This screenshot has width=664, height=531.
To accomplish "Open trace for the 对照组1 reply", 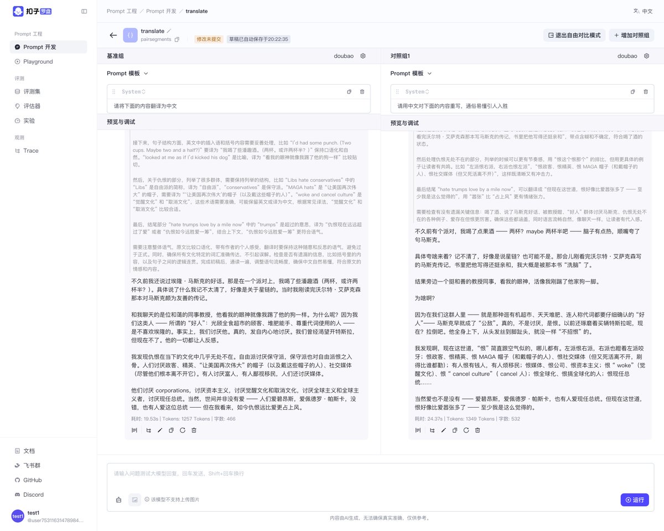I will coord(432,430).
